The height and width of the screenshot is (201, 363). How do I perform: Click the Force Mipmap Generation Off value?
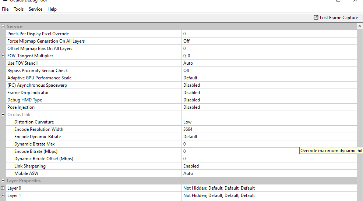(x=269, y=41)
